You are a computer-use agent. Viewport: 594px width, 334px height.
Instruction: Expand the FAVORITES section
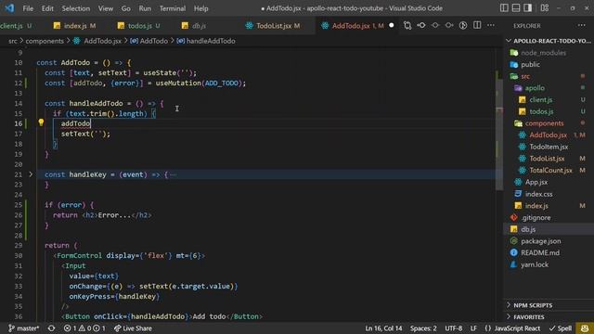point(549,317)
